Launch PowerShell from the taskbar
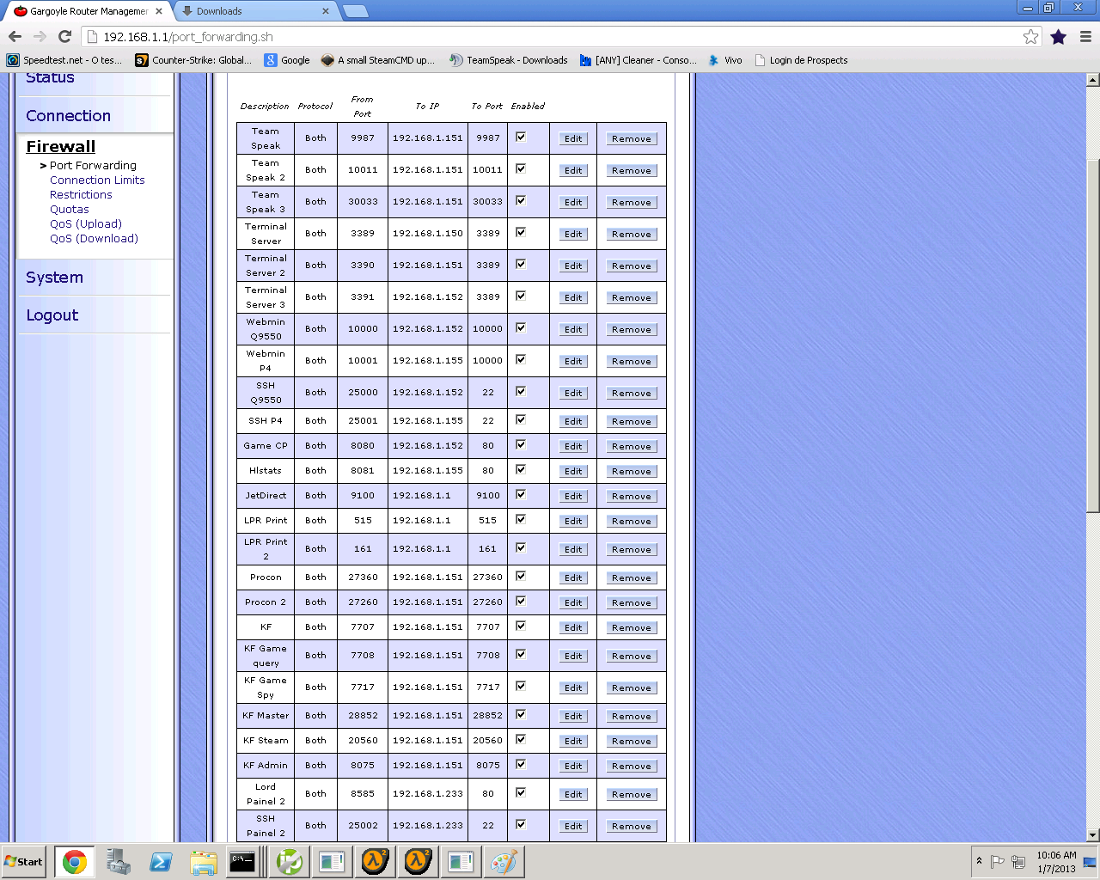Viewport: 1100px width, 880px height. pos(161,862)
